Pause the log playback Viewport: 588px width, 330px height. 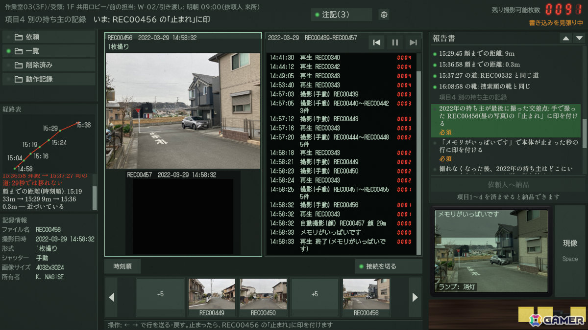pos(395,43)
